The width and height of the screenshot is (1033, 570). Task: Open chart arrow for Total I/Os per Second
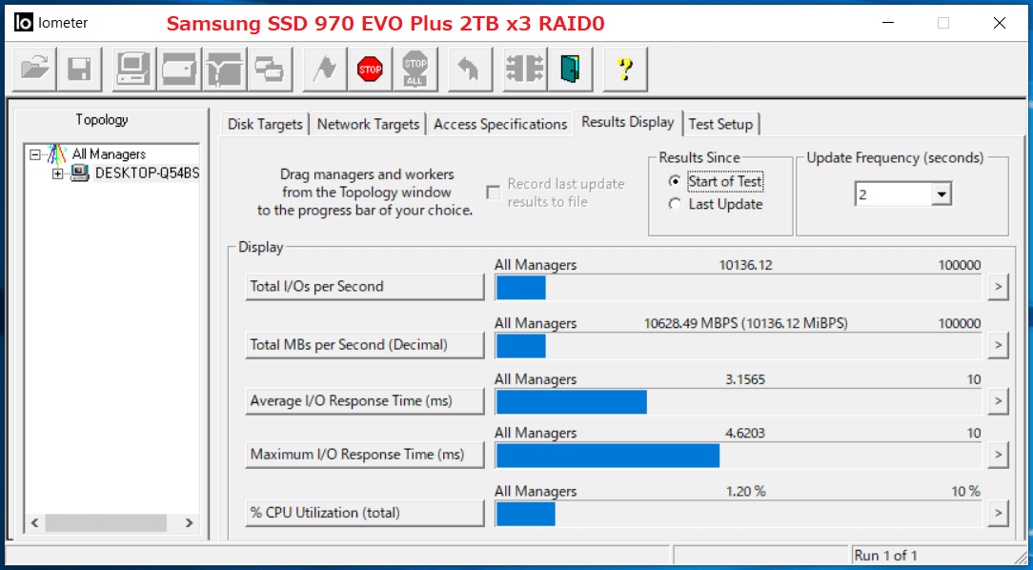pyautogui.click(x=998, y=287)
